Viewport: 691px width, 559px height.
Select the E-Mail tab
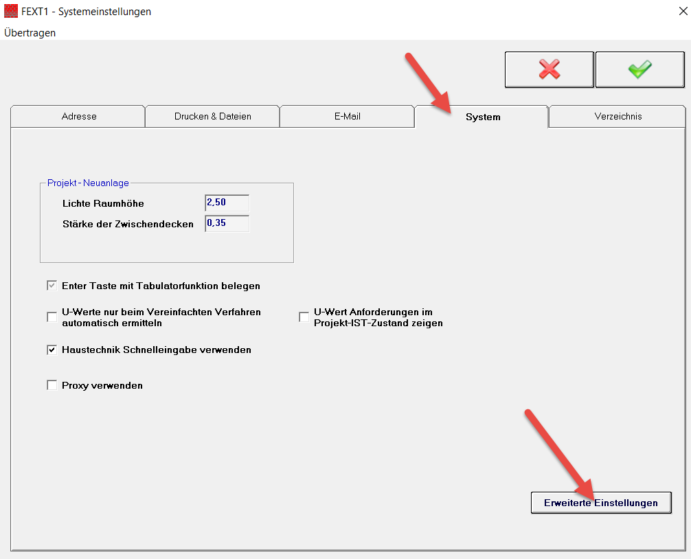(348, 116)
